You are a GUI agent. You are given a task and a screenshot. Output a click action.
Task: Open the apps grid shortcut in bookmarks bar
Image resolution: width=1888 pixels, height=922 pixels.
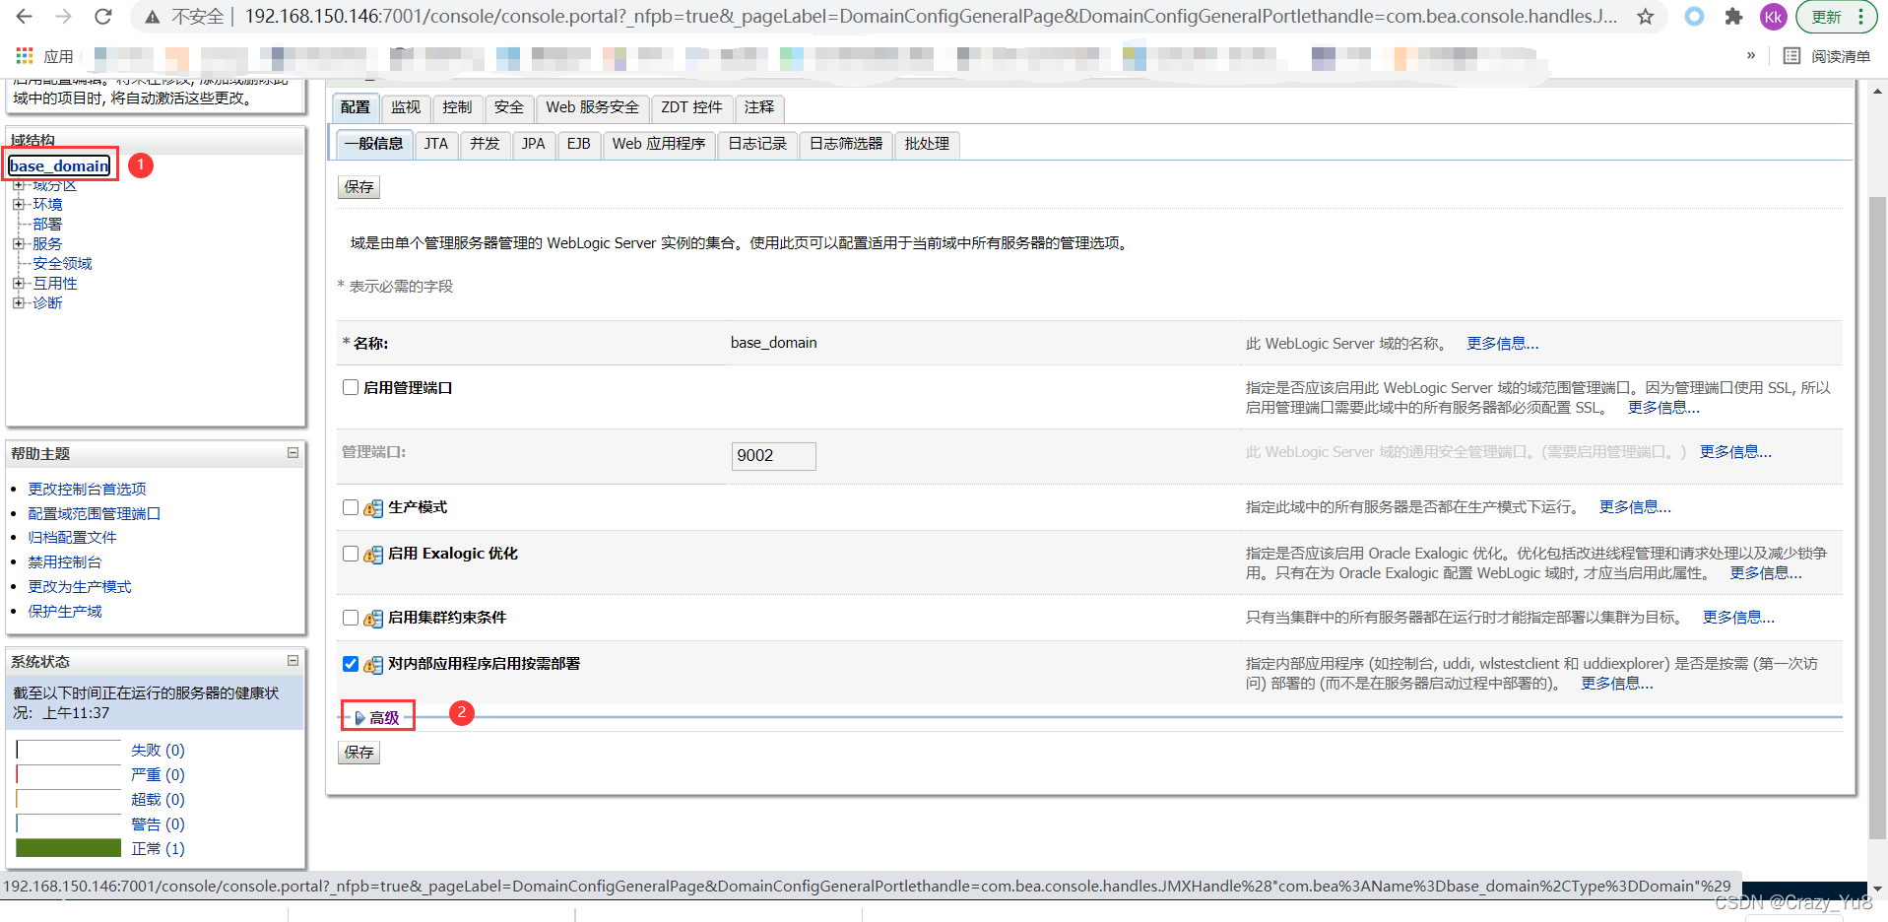[25, 56]
